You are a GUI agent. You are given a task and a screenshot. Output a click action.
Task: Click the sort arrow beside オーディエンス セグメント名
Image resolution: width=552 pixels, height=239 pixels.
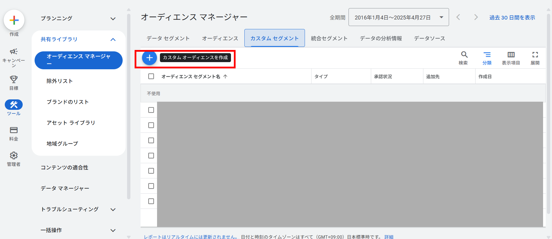click(x=225, y=76)
